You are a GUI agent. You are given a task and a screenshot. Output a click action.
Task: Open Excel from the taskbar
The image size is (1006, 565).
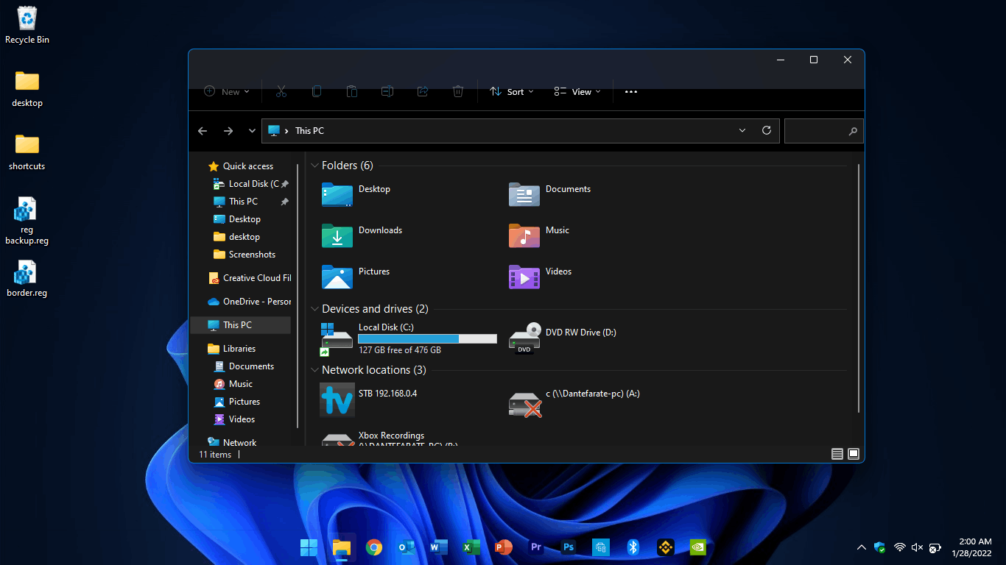tap(471, 547)
